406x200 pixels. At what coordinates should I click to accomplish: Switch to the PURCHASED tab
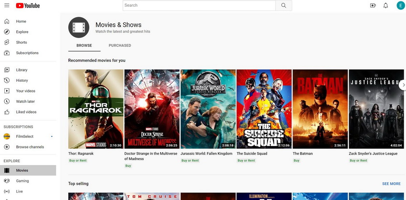click(x=120, y=45)
